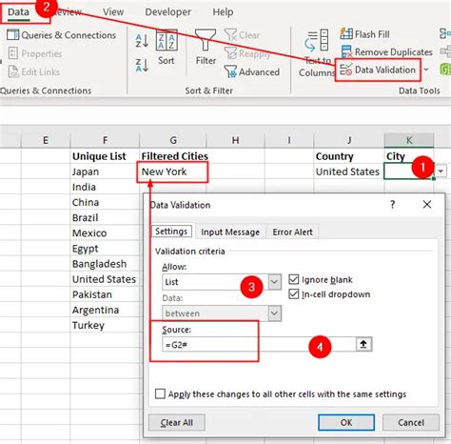Switch to the Input Message tab
The image size is (451, 444).
click(x=230, y=232)
